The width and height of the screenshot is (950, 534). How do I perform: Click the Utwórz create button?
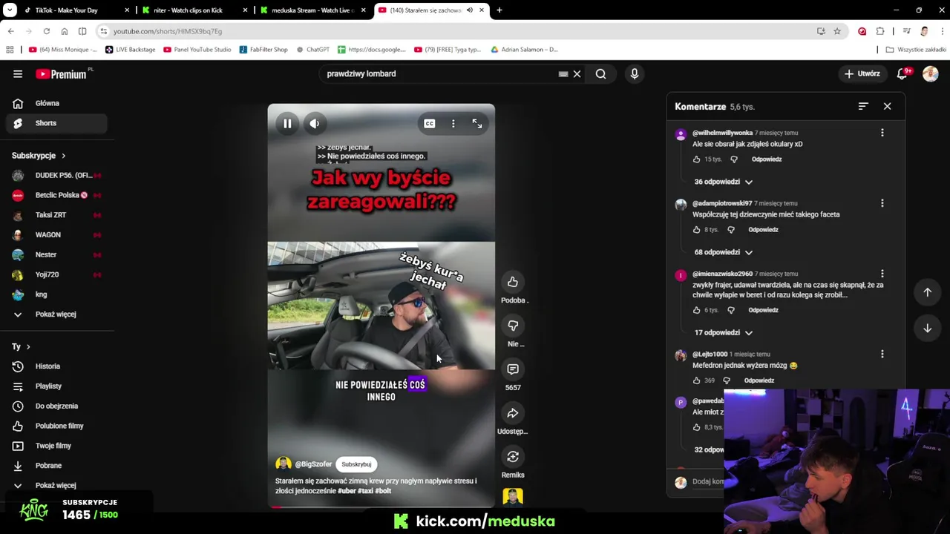point(862,74)
